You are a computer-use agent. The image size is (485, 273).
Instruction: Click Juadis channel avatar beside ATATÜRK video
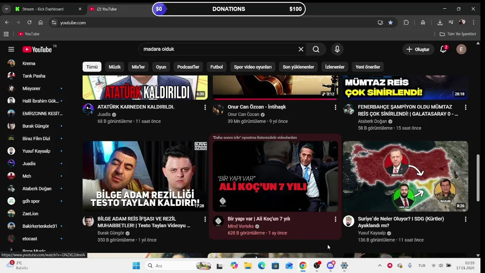[88, 109]
